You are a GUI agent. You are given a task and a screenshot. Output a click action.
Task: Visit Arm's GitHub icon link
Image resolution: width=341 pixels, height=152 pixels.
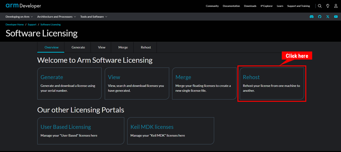tap(320, 17)
